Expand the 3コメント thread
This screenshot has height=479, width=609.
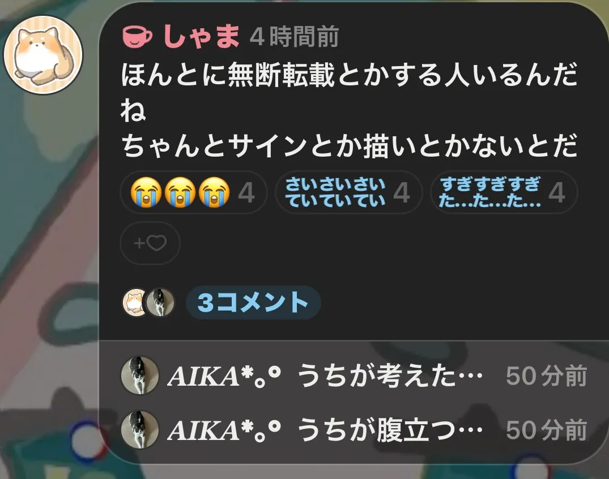tap(253, 303)
